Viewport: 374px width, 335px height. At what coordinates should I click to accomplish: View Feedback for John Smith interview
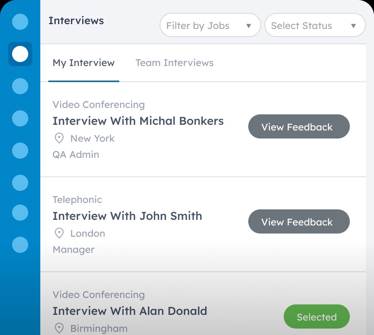pyautogui.click(x=299, y=221)
